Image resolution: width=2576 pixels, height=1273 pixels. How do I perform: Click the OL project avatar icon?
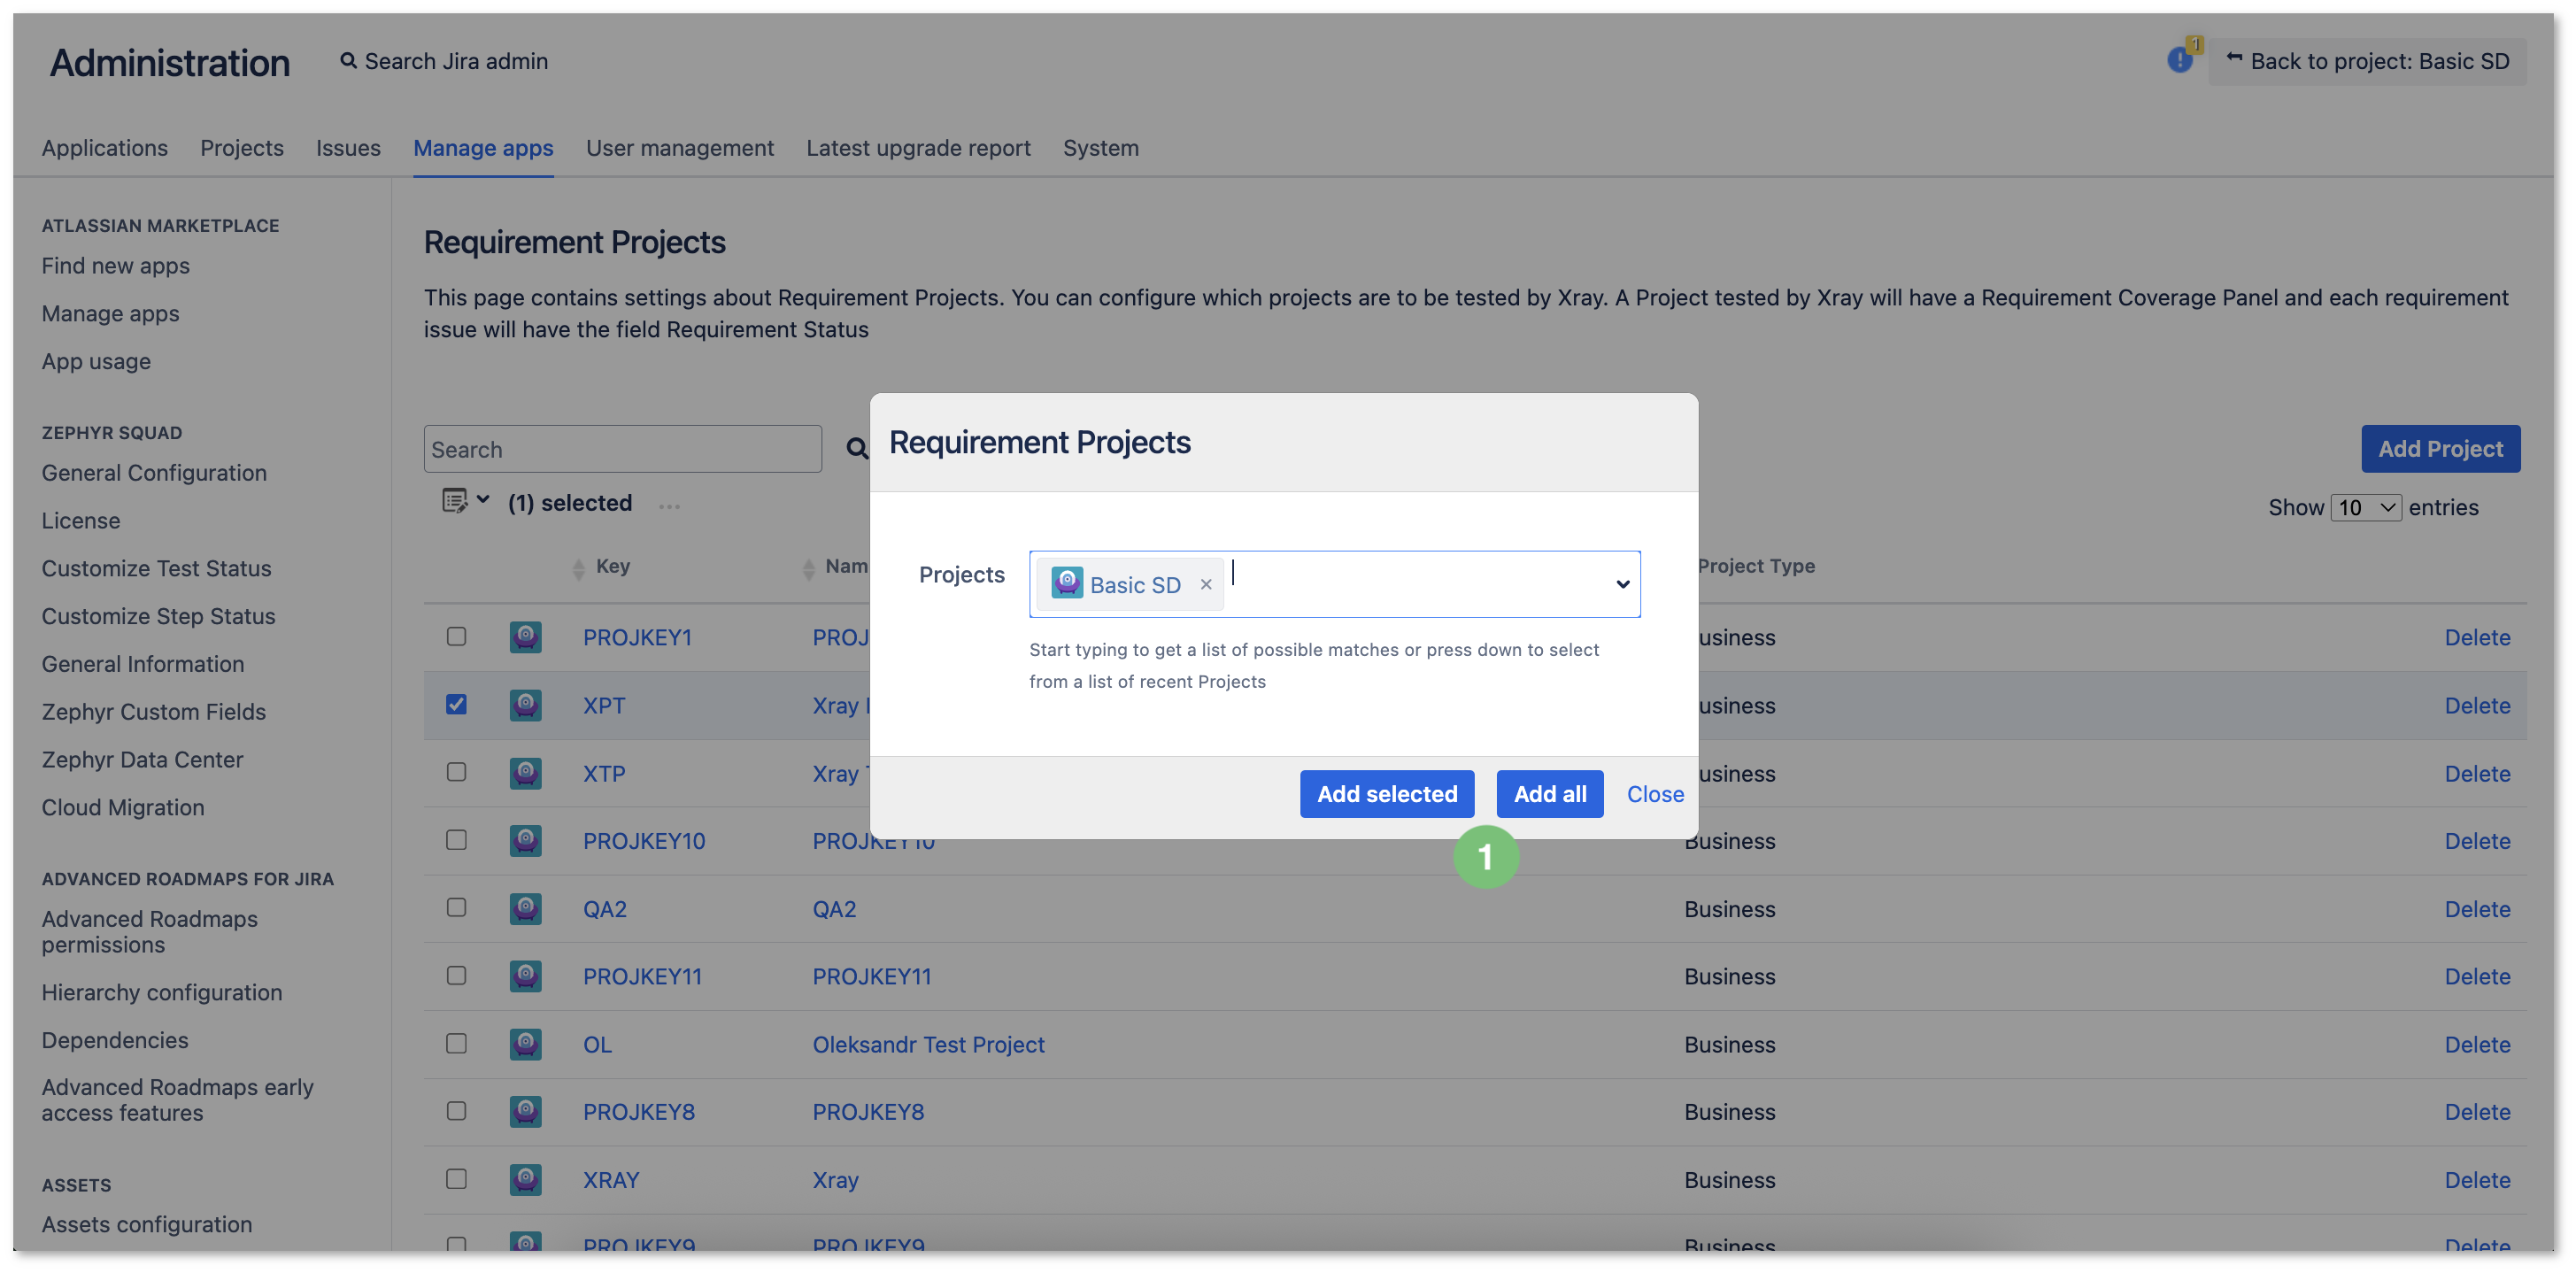(525, 1044)
